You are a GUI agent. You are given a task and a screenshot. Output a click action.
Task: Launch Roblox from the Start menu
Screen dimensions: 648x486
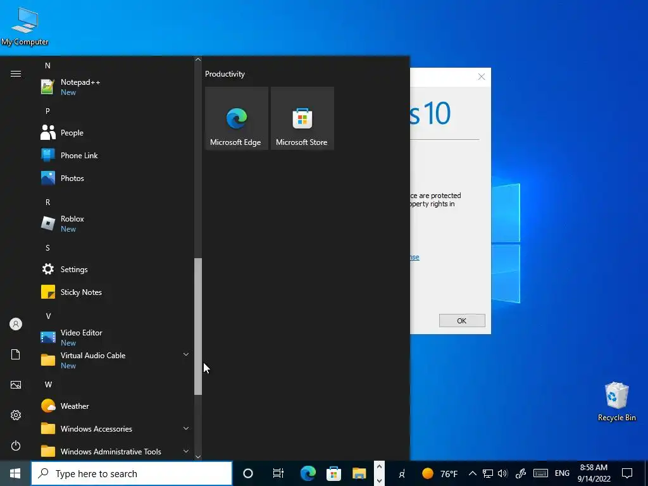115,223
